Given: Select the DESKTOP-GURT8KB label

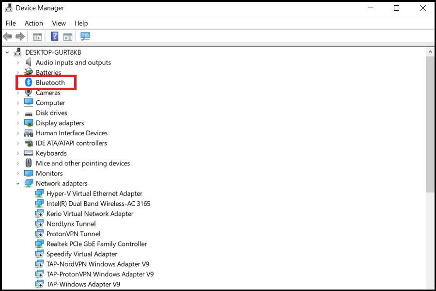Looking at the screenshot, I should [x=53, y=52].
